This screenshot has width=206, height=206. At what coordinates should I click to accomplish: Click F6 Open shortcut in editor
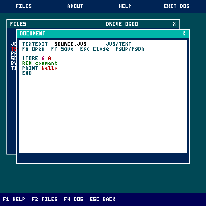(x=33, y=49)
